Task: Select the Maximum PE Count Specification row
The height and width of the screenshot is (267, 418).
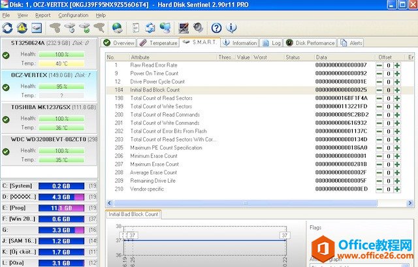Action: (260, 148)
